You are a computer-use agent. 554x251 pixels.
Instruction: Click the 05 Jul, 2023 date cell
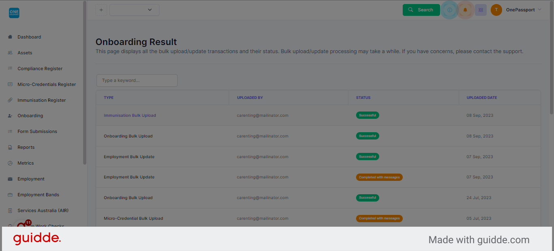point(479,218)
